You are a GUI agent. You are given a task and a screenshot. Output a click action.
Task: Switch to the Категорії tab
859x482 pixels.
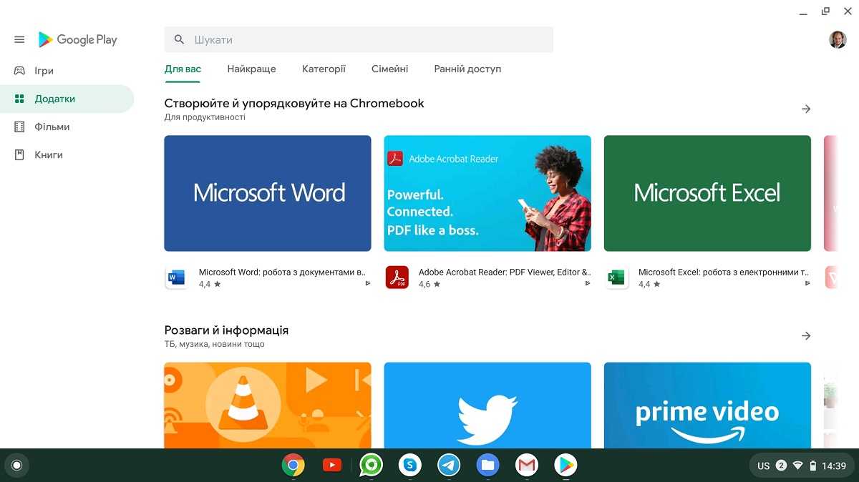coord(324,69)
